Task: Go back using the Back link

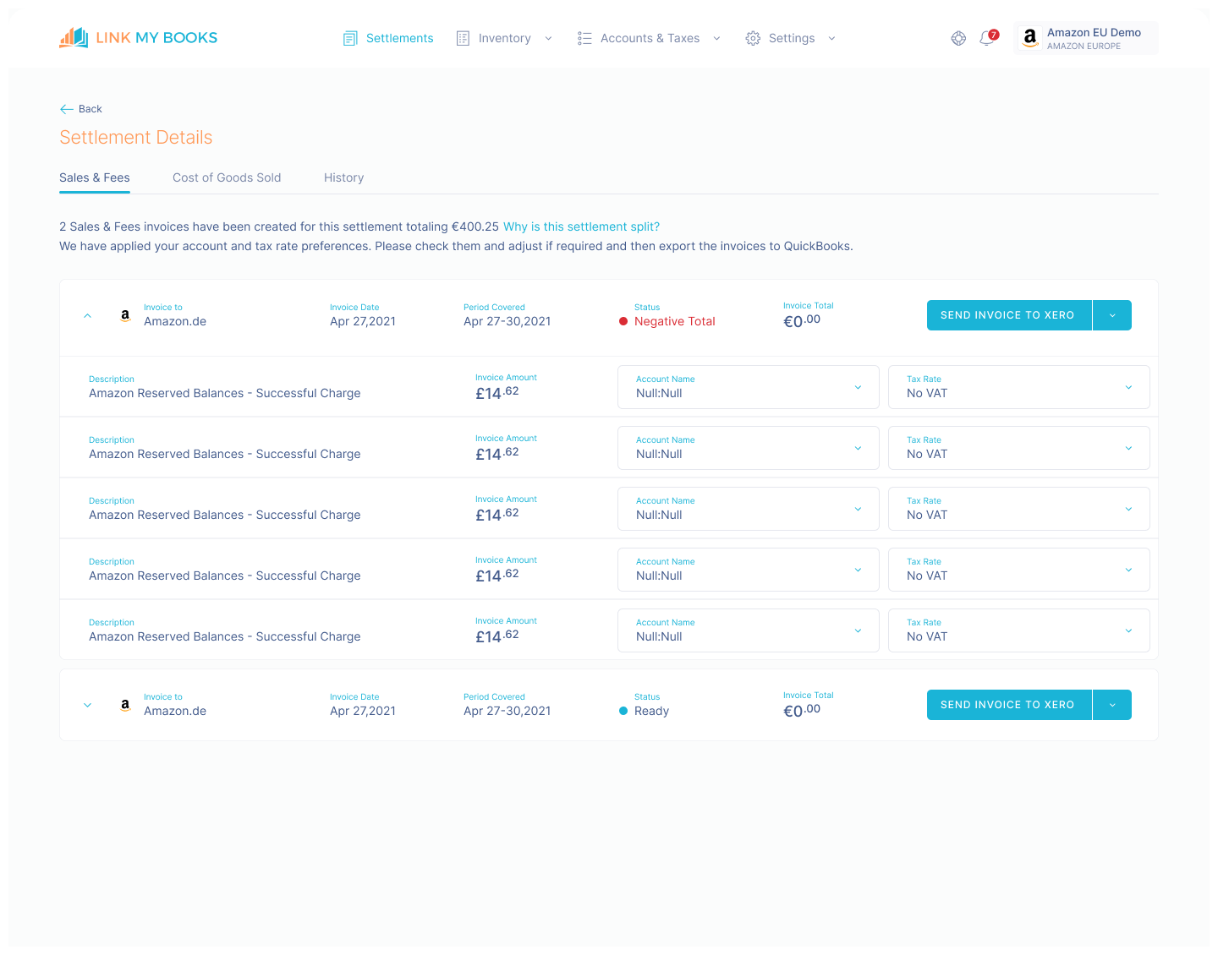Action: coord(81,109)
